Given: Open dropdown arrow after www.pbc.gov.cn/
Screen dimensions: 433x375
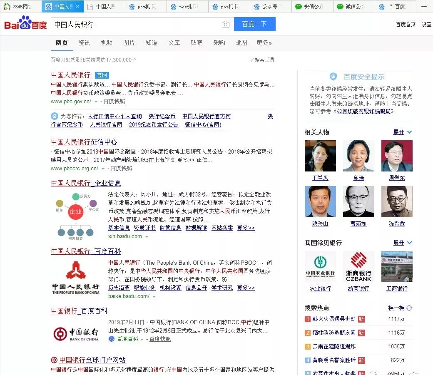Looking at the screenshot, I should click(96, 102).
